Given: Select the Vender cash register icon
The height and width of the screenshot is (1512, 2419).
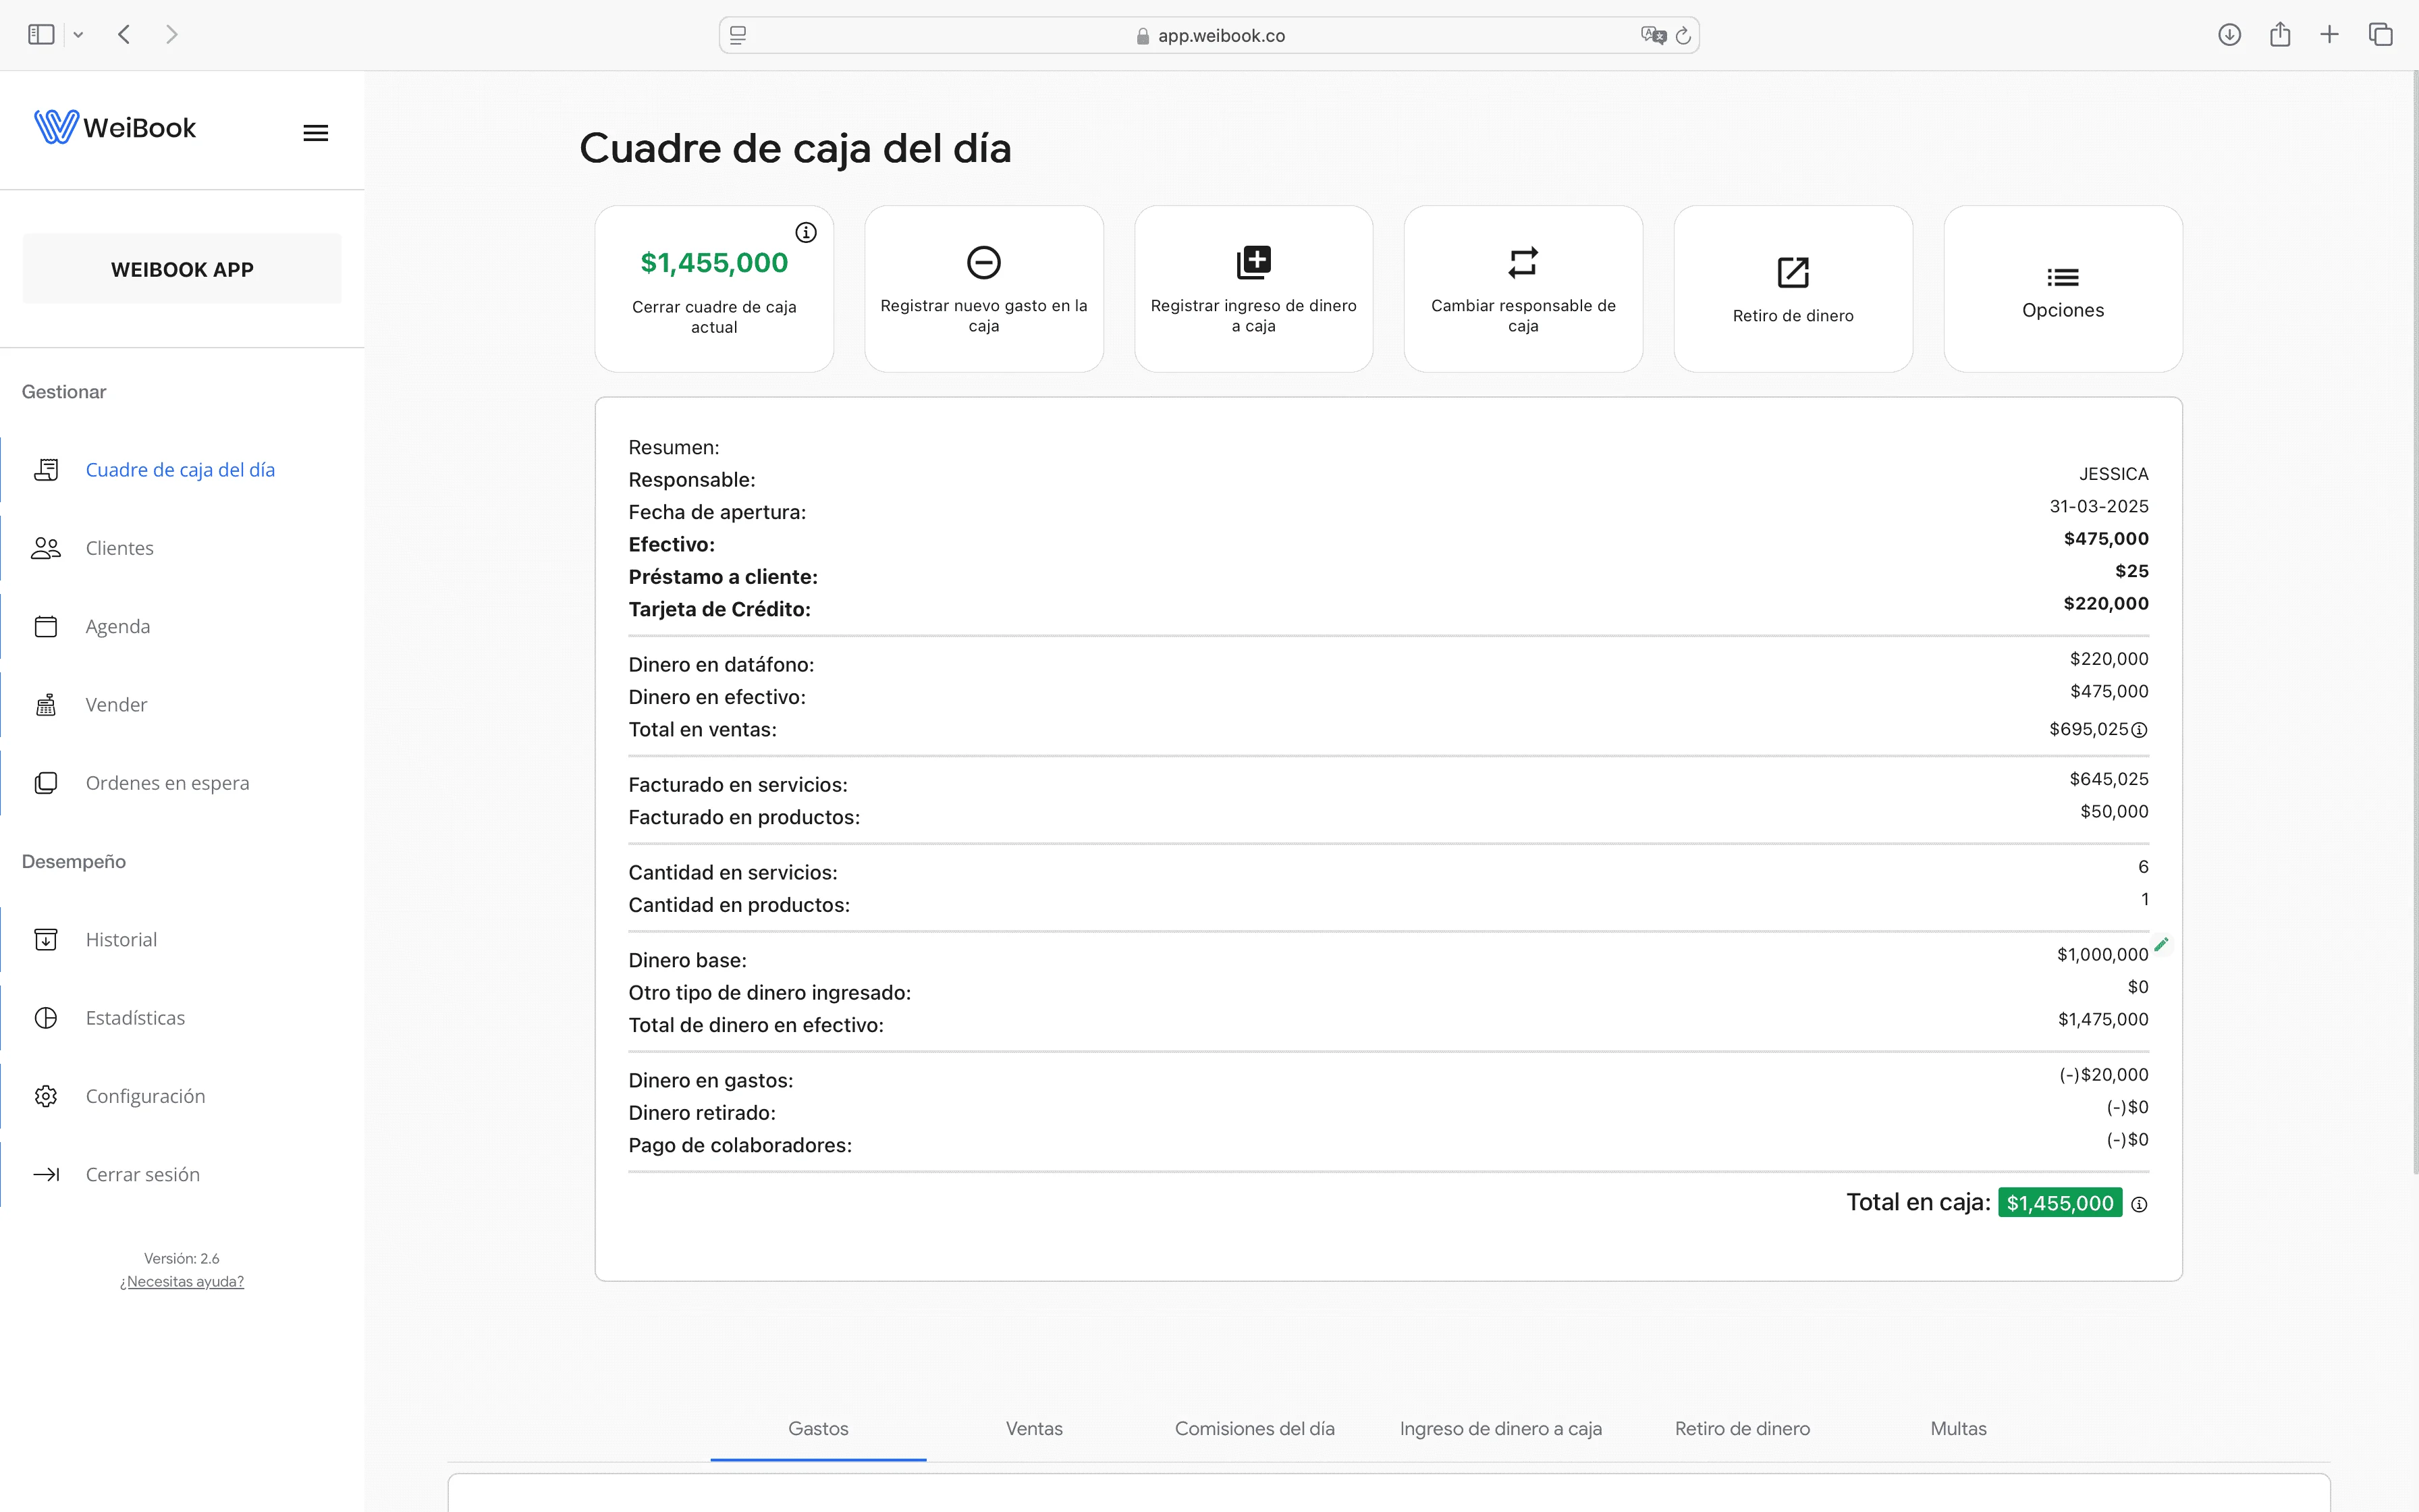Looking at the screenshot, I should (46, 704).
